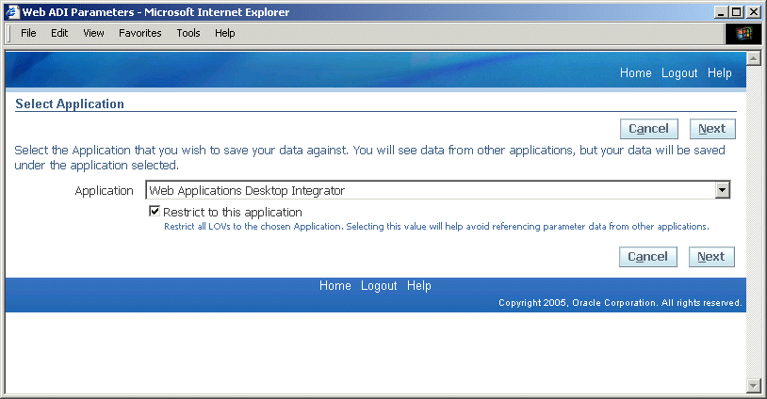The image size is (767, 399).
Task: Open the Application dropdown list
Action: [x=438, y=190]
